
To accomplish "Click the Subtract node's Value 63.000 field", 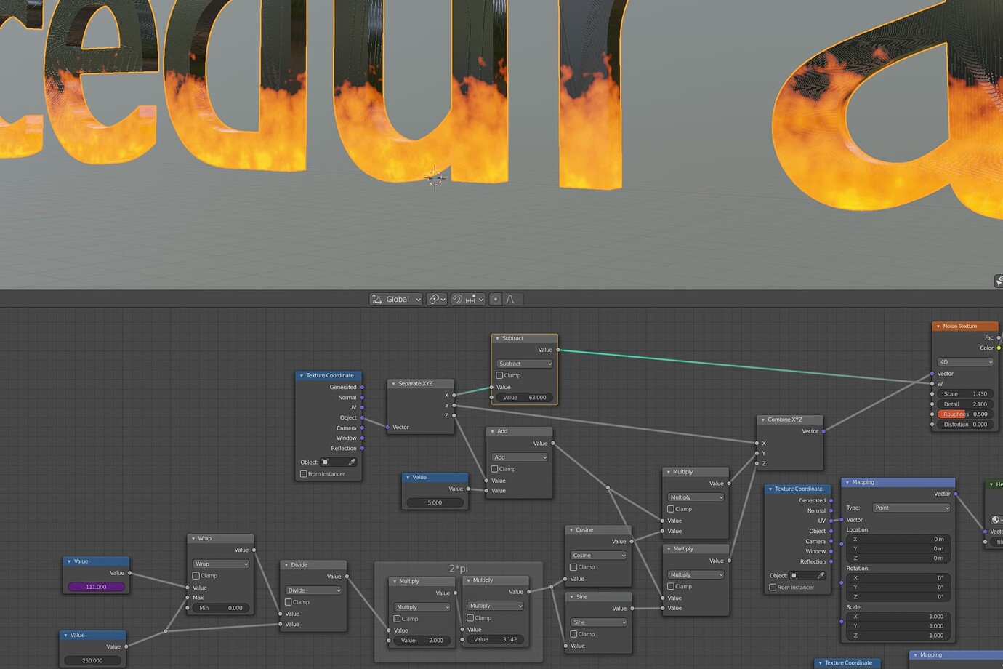I will point(524,398).
